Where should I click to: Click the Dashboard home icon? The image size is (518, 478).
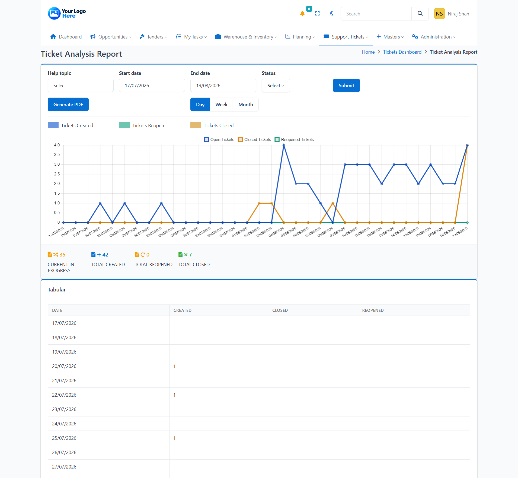(x=53, y=37)
